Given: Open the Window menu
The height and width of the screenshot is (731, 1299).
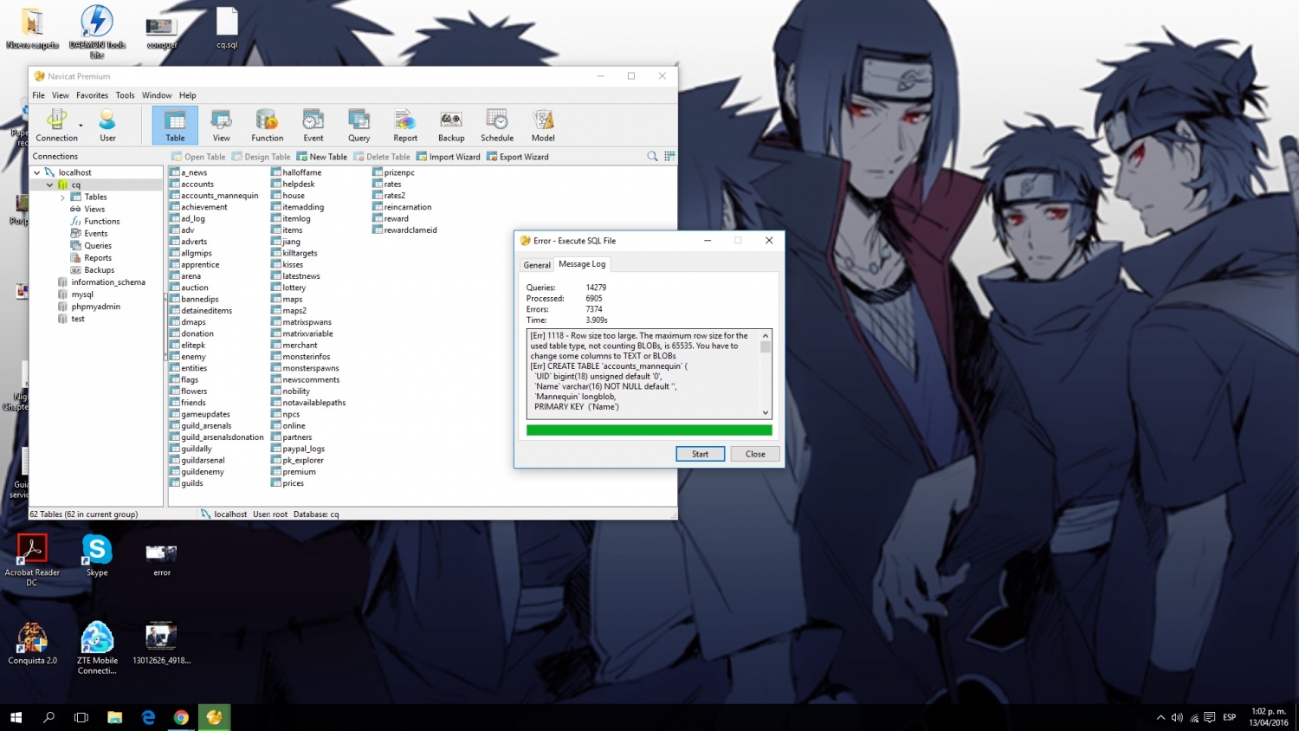Looking at the screenshot, I should (x=157, y=95).
